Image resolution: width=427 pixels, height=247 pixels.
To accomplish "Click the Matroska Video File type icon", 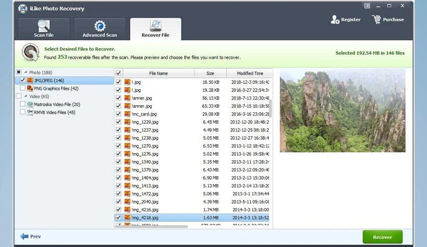I will [30, 104].
